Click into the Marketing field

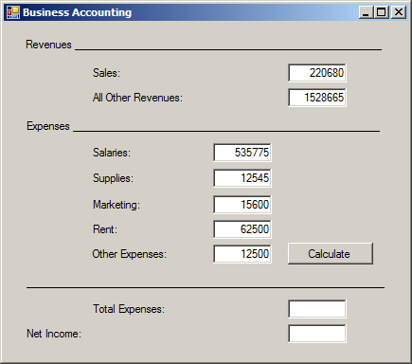tap(242, 205)
